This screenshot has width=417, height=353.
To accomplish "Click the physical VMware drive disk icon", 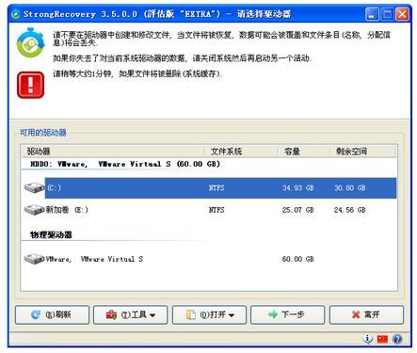I will pos(34,259).
